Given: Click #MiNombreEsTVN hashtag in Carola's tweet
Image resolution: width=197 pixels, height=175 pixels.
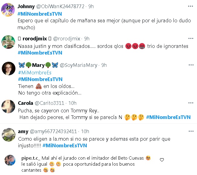Looking at the screenshot, I should [x=168, y=117].
